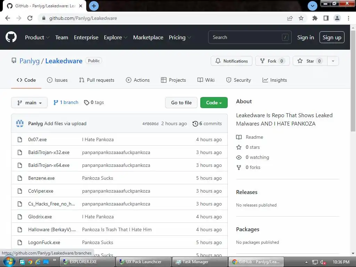Show hidden tray icons arrow
The height and width of the screenshot is (267, 356).
click(x=306, y=262)
